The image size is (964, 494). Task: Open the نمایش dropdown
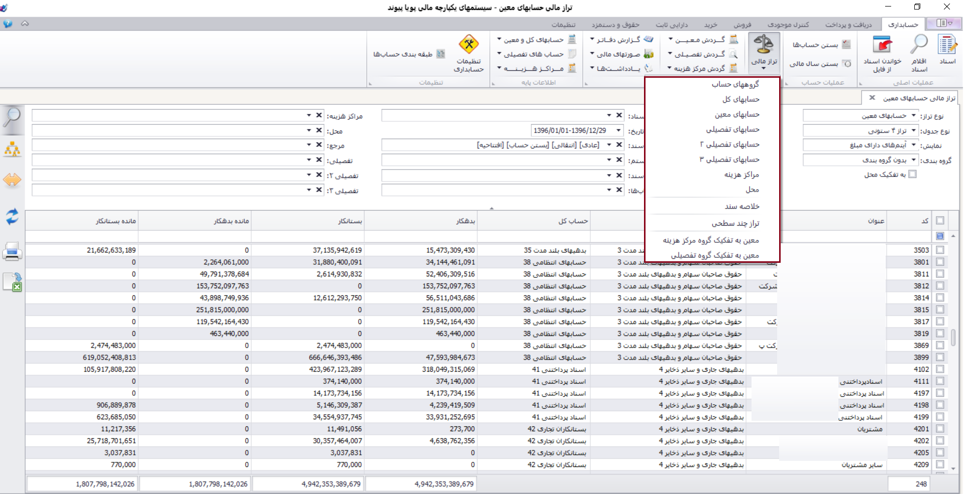tap(914, 145)
